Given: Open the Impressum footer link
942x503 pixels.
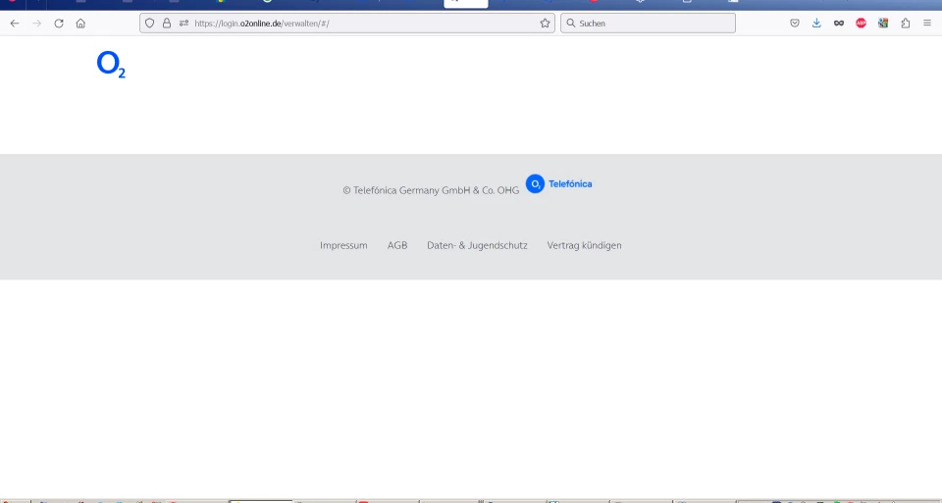Looking at the screenshot, I should point(343,245).
